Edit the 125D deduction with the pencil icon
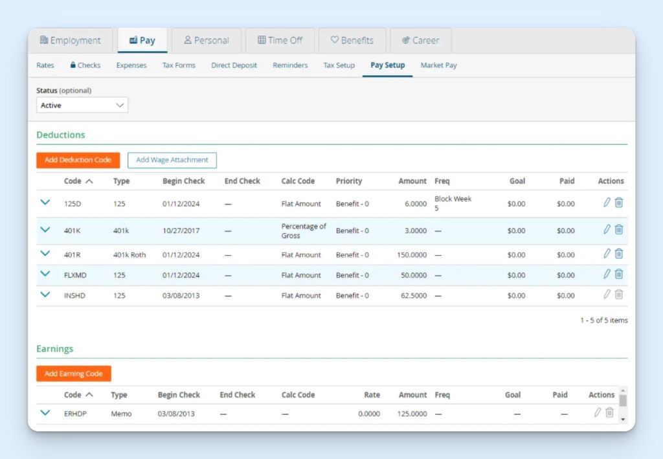 click(607, 203)
